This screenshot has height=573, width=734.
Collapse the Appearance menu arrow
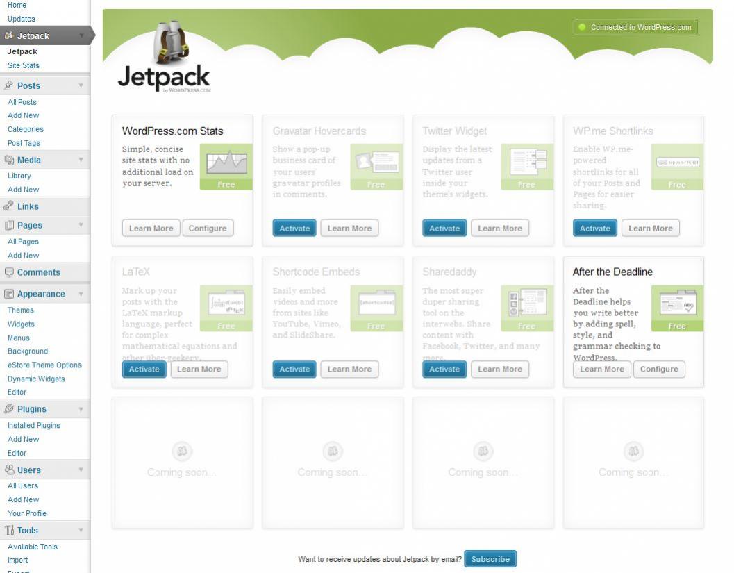[81, 294]
